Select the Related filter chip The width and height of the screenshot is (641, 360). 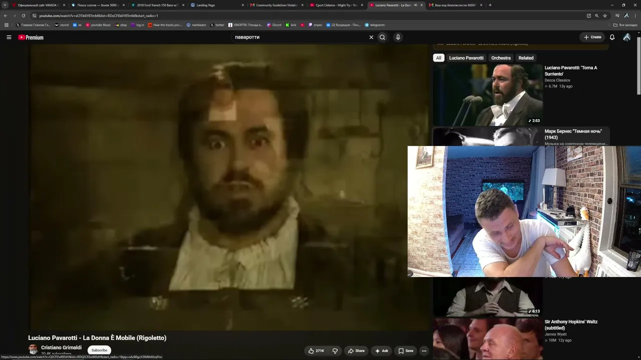(x=526, y=58)
